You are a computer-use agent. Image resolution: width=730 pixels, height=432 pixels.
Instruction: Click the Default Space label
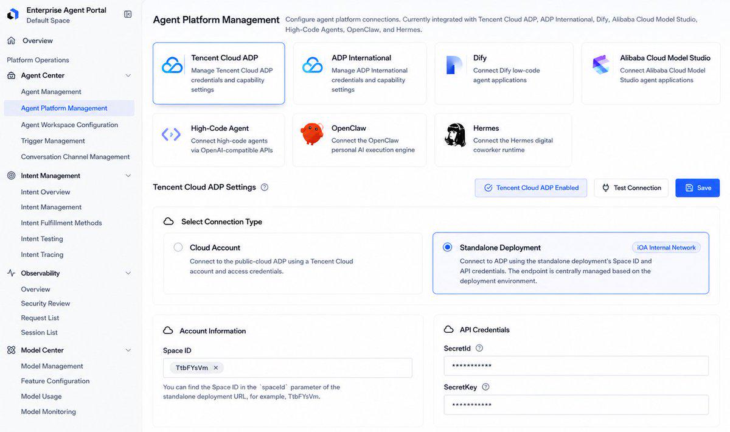pyautogui.click(x=48, y=21)
